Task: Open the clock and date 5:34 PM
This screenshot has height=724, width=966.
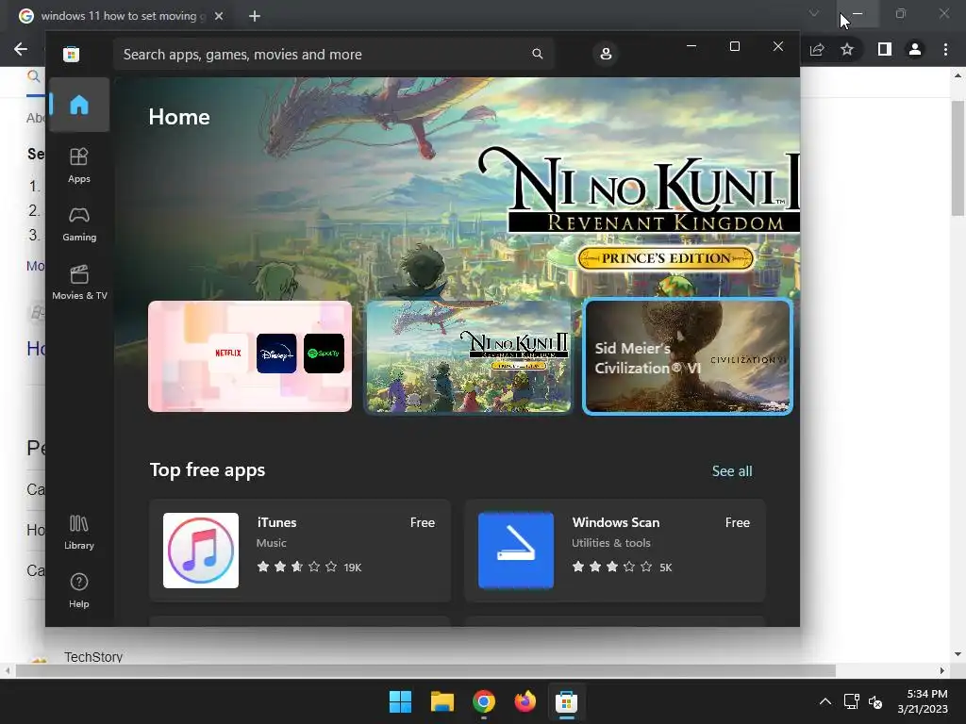Action: tap(923, 701)
